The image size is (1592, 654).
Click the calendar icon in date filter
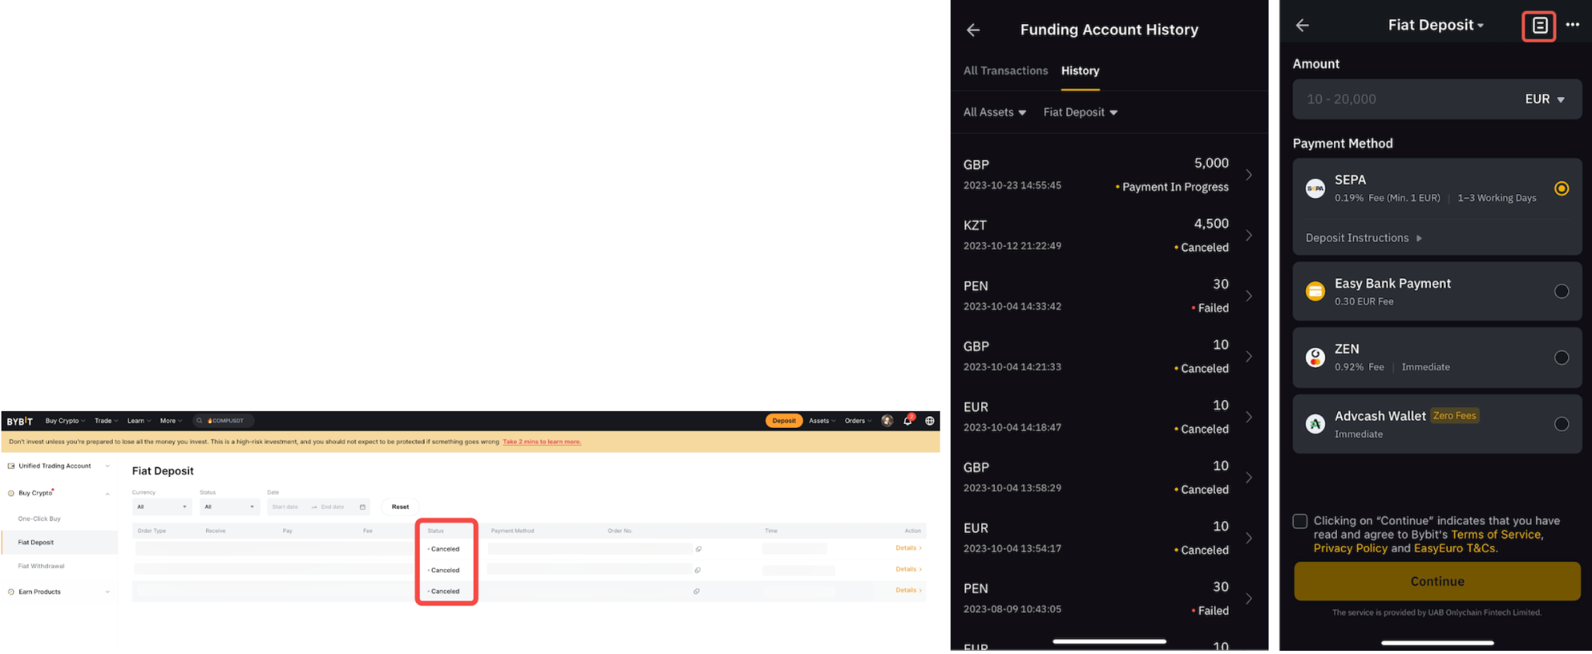pos(362,507)
